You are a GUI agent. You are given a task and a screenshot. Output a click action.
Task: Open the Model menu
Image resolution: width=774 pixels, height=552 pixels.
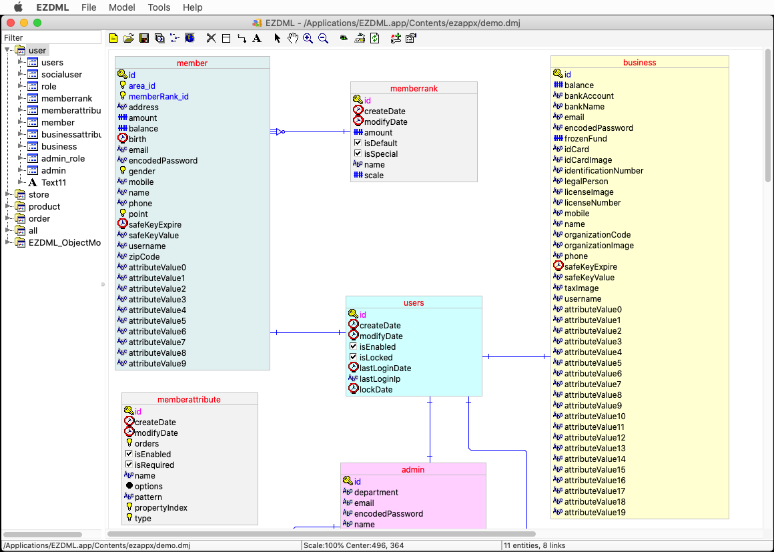tap(122, 7)
